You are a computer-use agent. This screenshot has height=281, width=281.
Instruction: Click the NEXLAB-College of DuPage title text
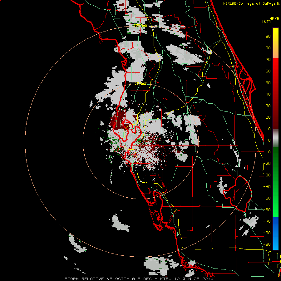click(x=249, y=3)
